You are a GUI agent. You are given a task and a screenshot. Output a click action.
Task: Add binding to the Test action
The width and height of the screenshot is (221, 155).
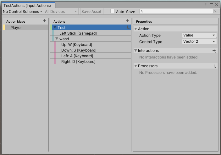click(127, 27)
